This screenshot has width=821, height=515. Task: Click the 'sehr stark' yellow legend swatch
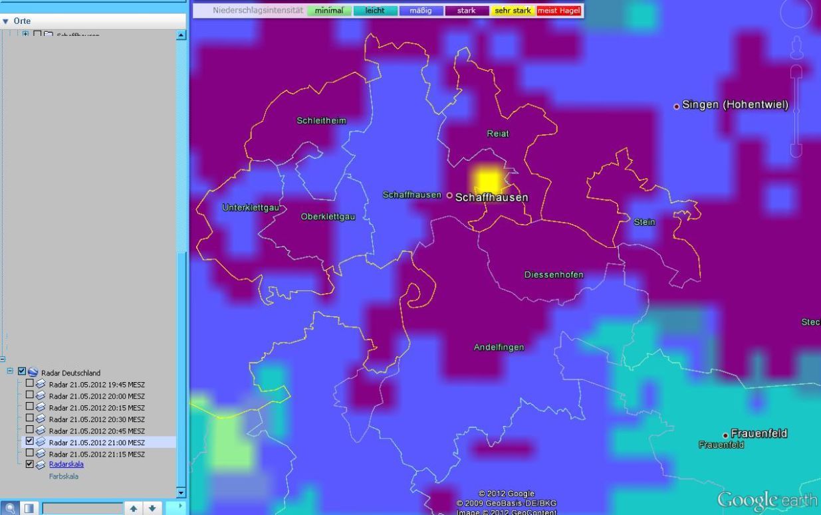[x=513, y=11]
